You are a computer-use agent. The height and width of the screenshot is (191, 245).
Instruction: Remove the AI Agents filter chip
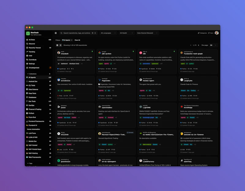72,40
